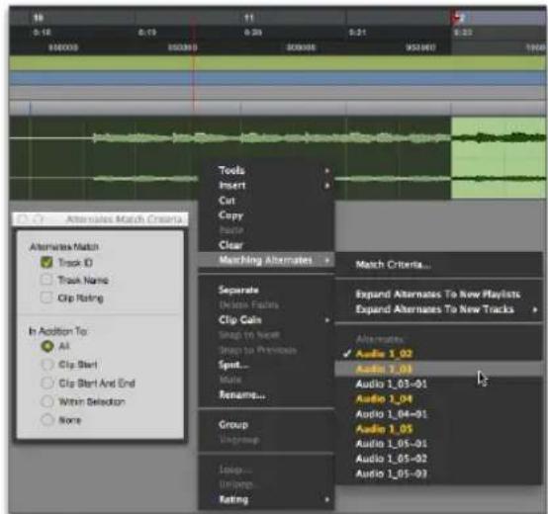Open Match Criteria... dialog

click(x=438, y=265)
